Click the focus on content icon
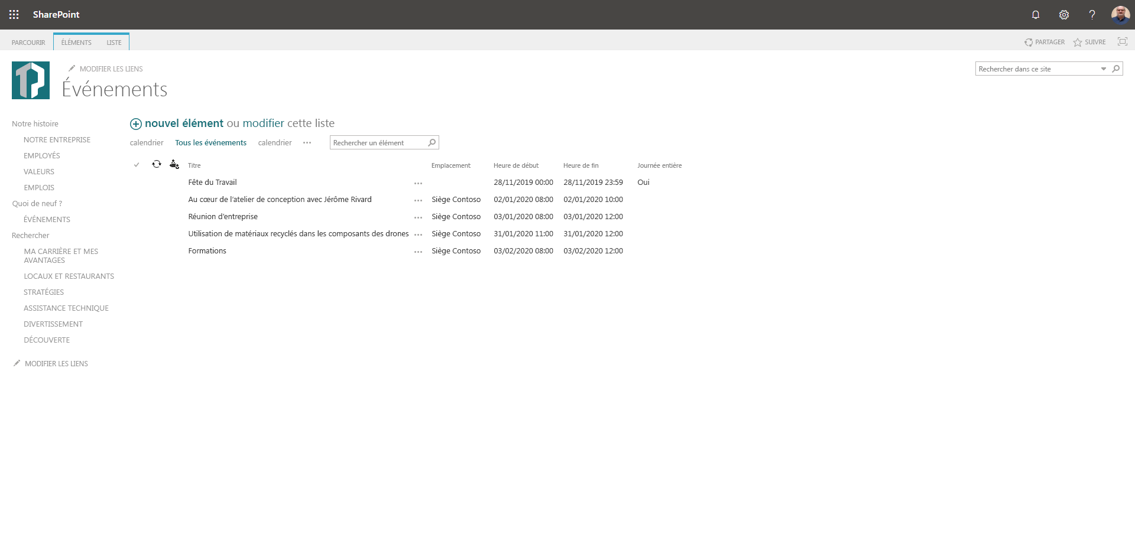The width and height of the screenshot is (1135, 534). coord(1123,41)
